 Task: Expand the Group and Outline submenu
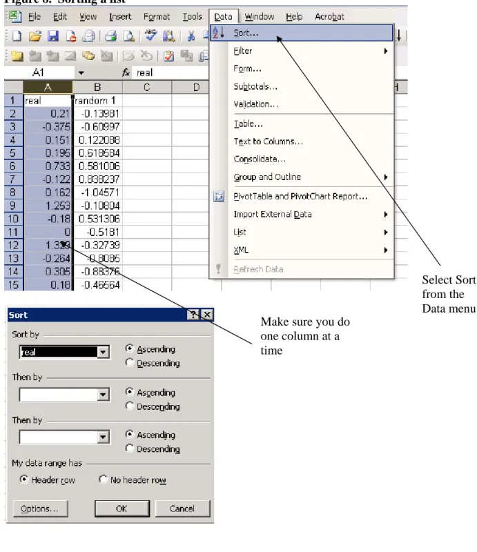(302, 177)
